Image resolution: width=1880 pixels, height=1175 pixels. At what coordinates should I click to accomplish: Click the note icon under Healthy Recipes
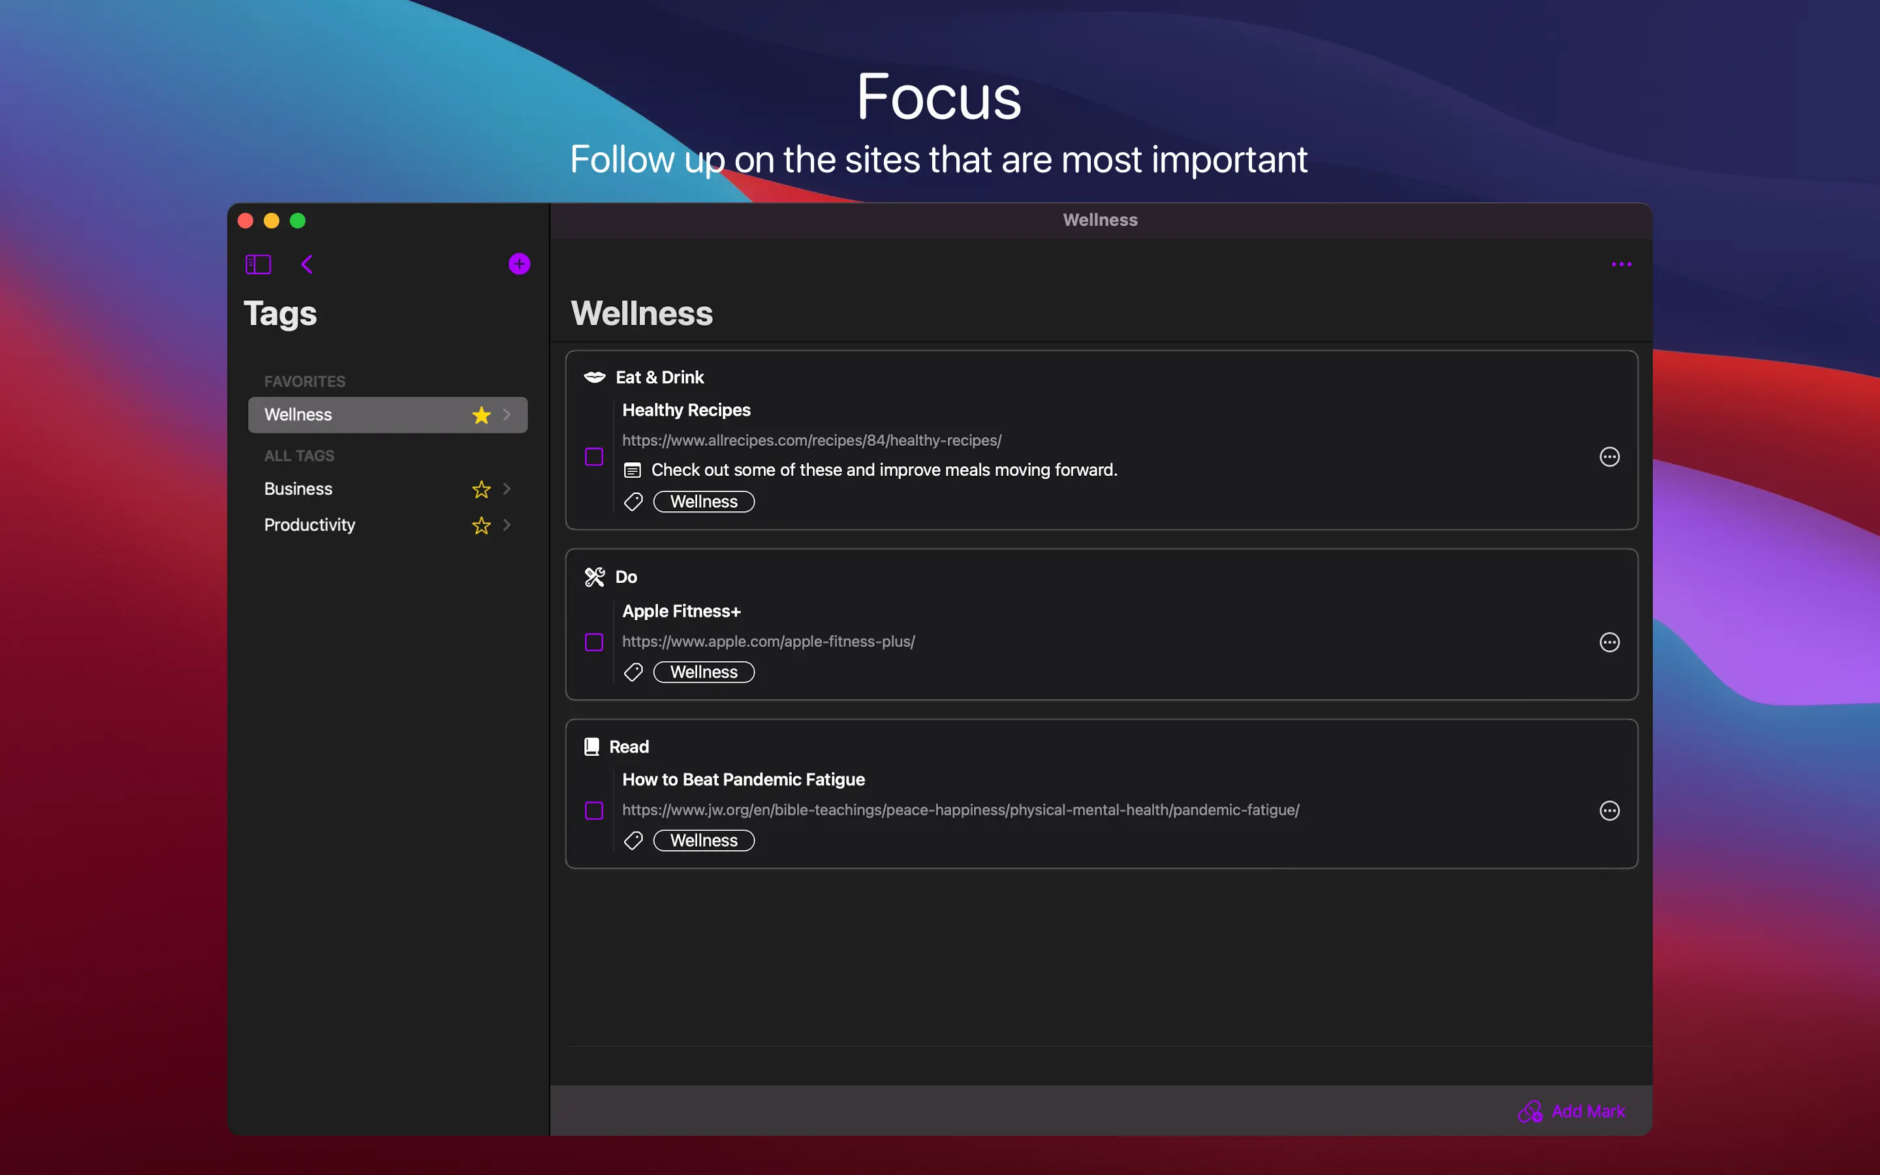click(633, 470)
